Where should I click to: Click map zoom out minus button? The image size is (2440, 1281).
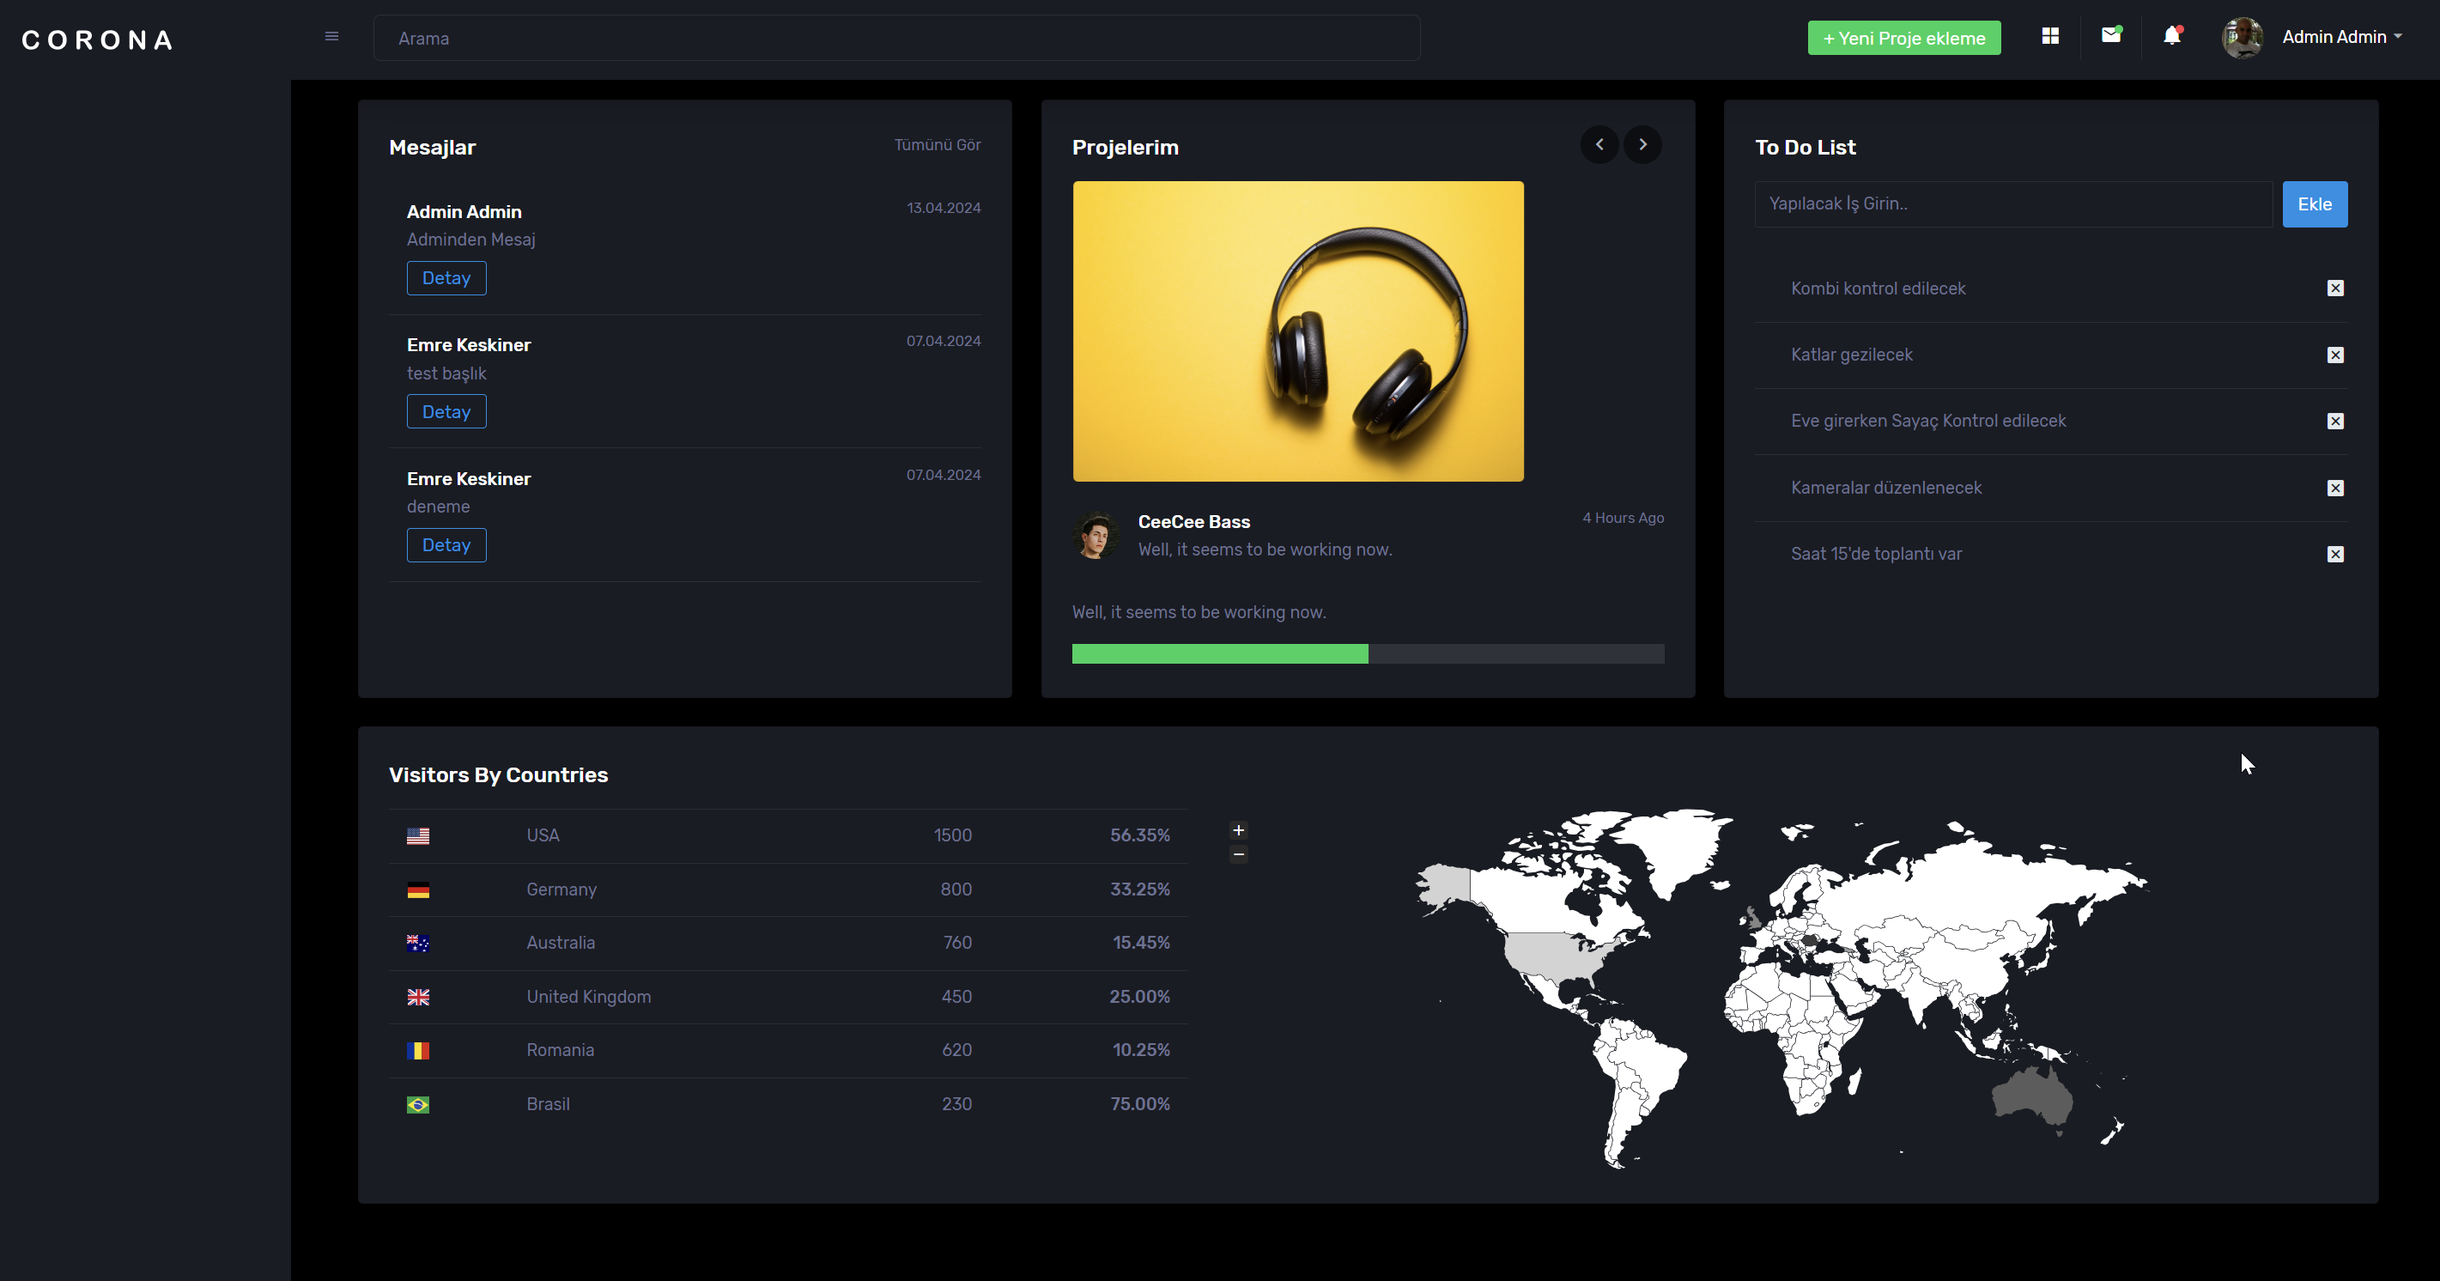[x=1238, y=854]
